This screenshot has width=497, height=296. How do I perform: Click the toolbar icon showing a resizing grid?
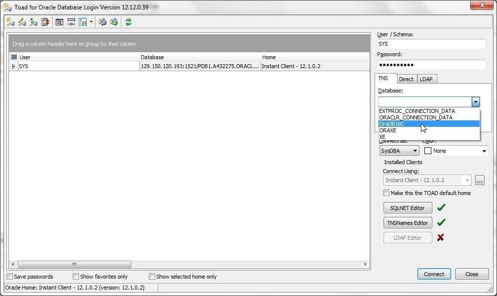pos(71,22)
